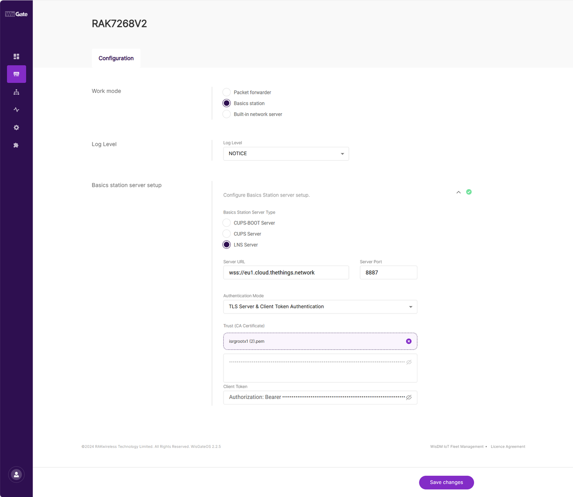Click the Basics station server setup label

[127, 185]
